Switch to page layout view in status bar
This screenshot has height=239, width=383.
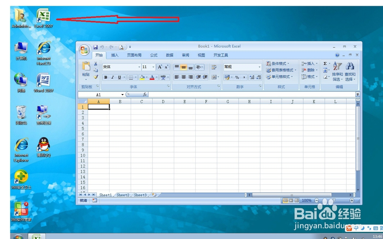[291, 200]
